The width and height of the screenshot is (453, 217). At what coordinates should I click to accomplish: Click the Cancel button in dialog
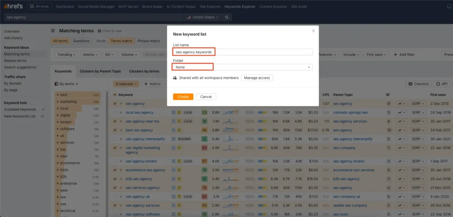click(206, 97)
